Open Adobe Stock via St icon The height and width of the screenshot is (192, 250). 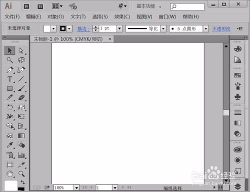[40, 6]
